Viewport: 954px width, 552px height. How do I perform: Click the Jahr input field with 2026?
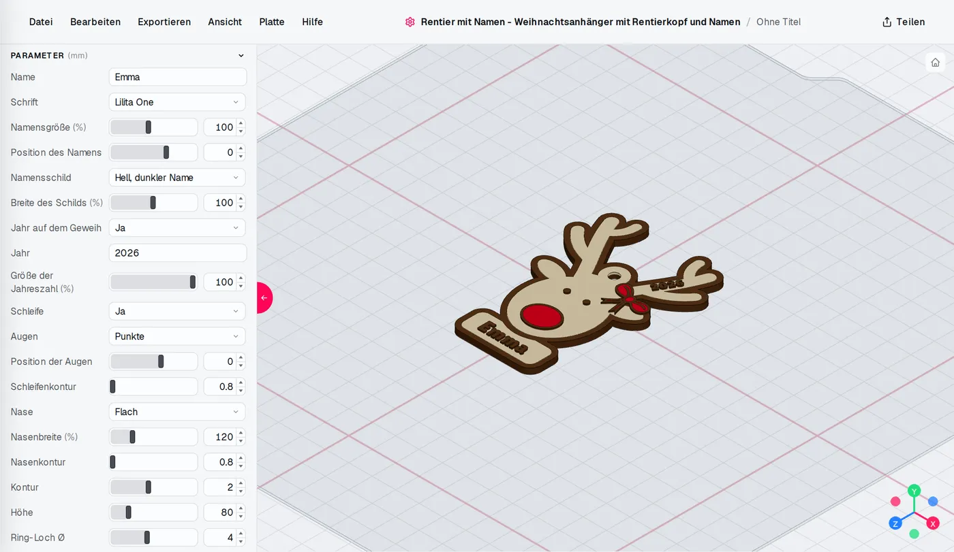click(178, 253)
